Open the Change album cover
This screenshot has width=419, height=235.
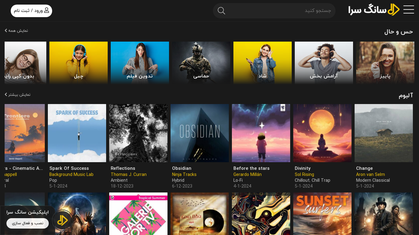[x=384, y=133]
